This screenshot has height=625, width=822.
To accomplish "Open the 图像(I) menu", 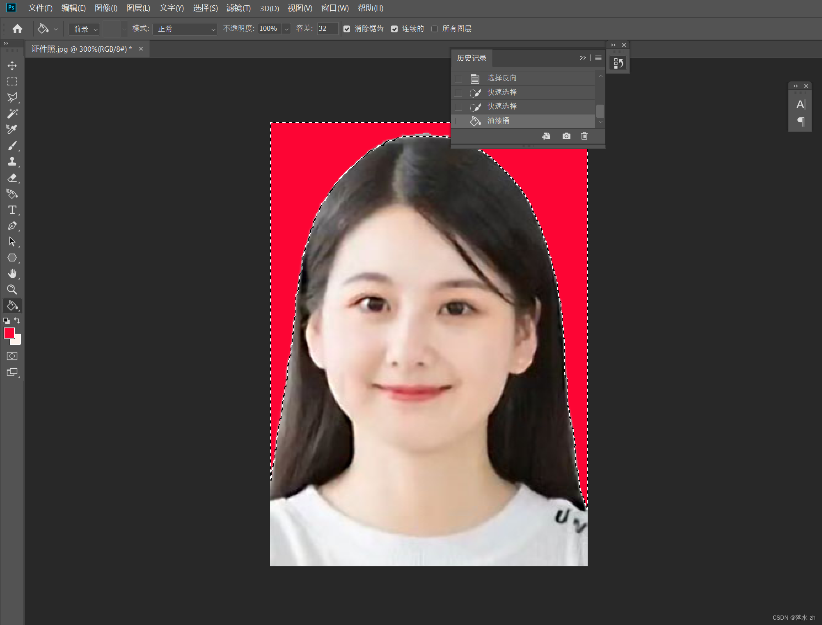I will [x=106, y=8].
